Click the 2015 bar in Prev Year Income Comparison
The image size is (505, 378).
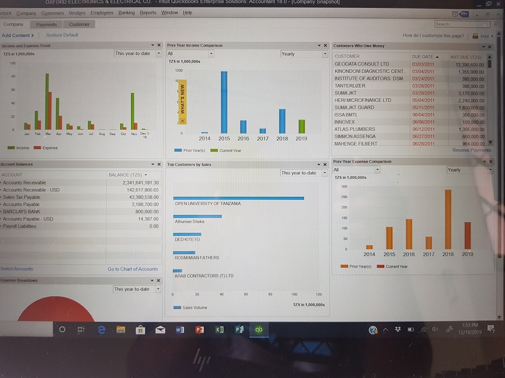point(224,102)
